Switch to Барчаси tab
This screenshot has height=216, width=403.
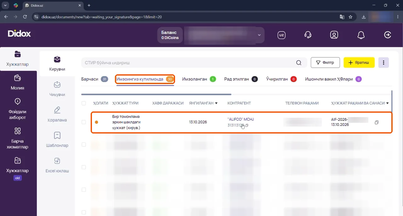95,79
